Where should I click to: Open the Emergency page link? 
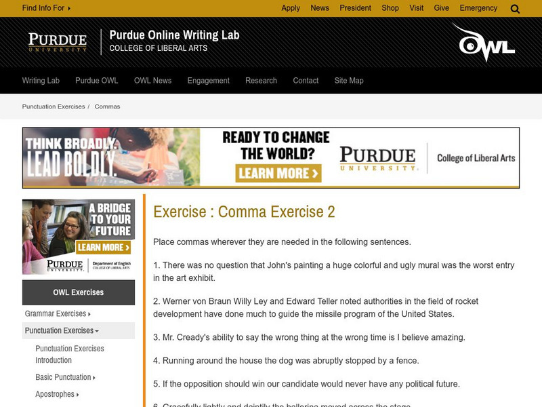coord(479,8)
